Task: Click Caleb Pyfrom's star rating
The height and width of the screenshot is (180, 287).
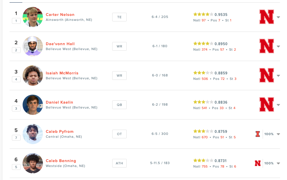Action: (203, 131)
